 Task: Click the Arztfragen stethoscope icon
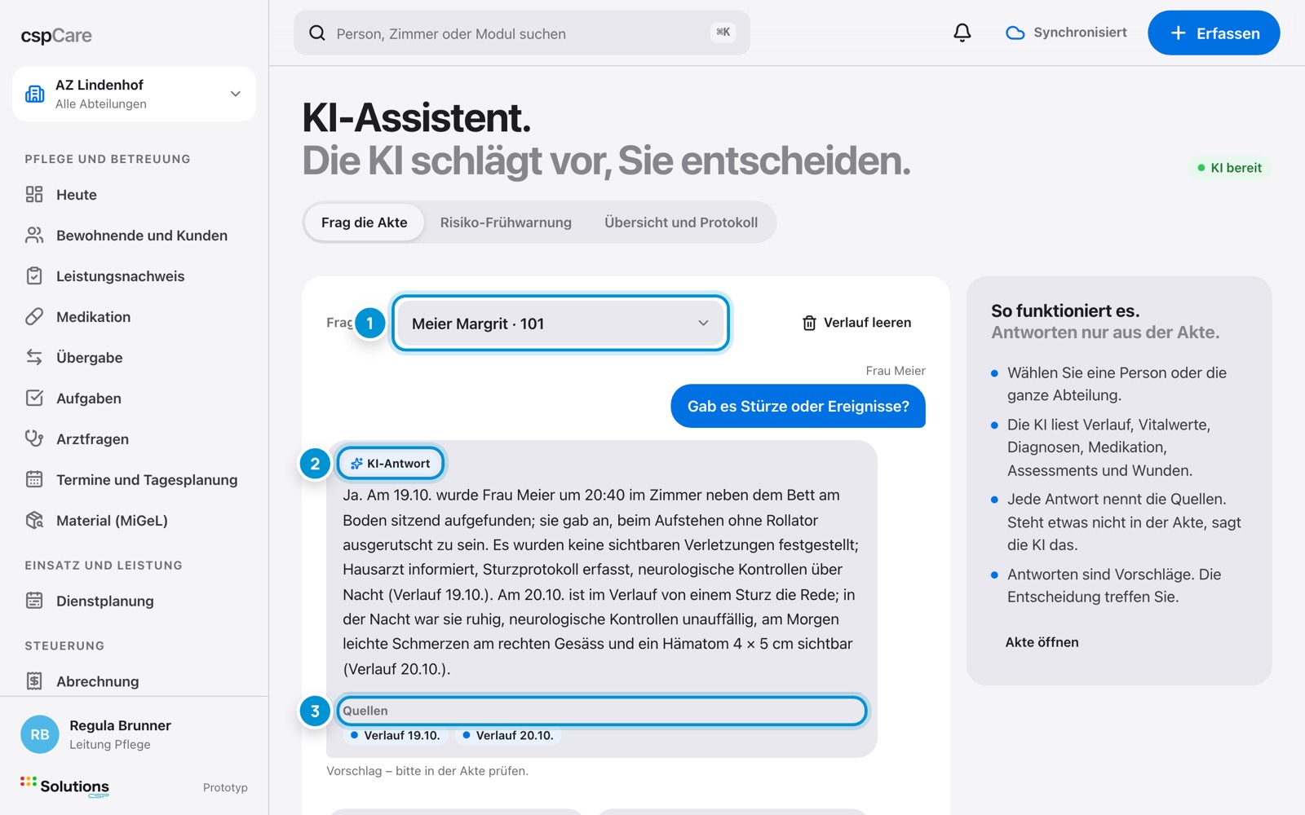tap(34, 438)
